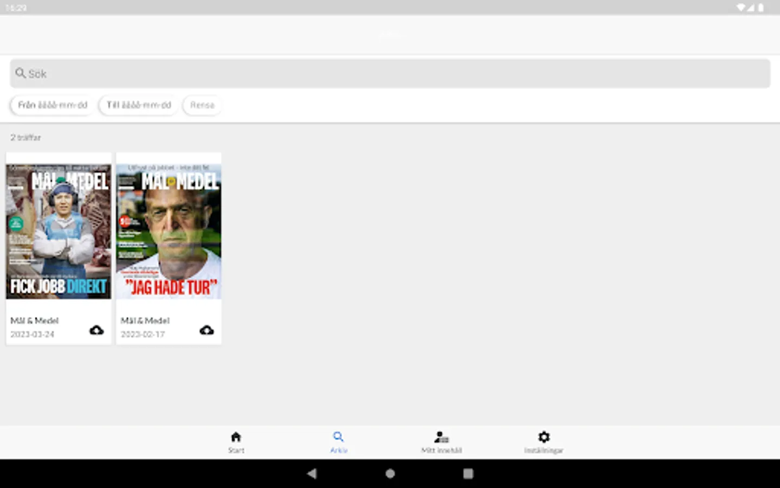Download the 2023-03-24 issue via cloud icon
The width and height of the screenshot is (780, 488).
[96, 330]
